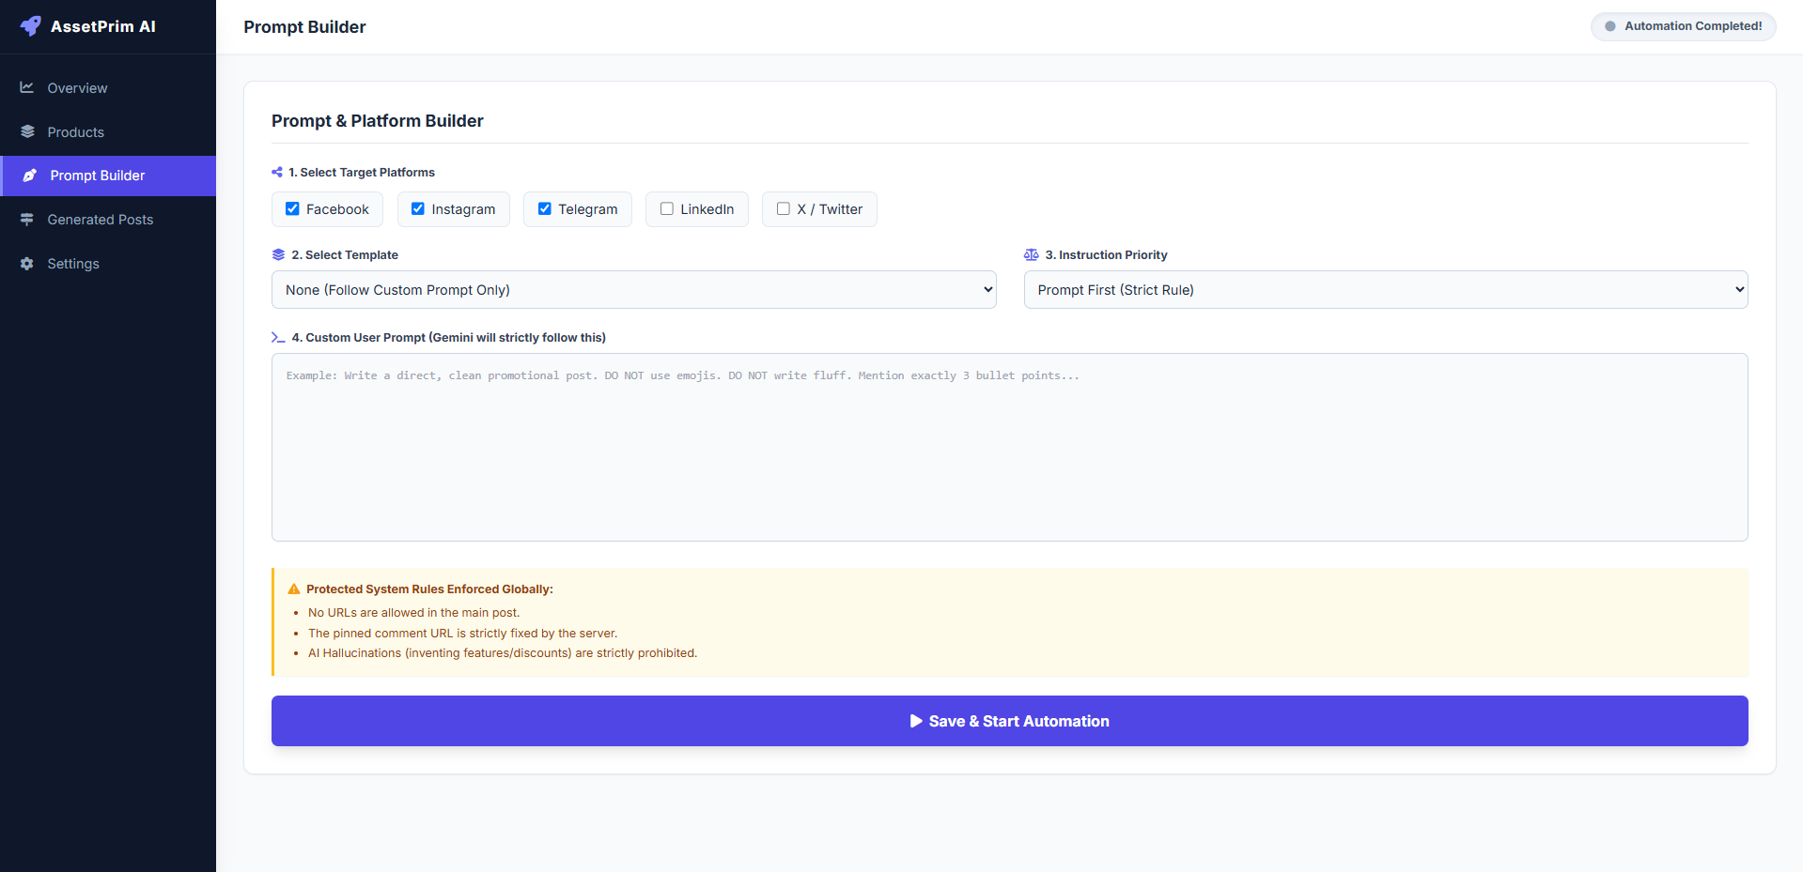Select the Prompt Builder sidebar item
This screenshot has width=1803, height=872.
tap(108, 176)
